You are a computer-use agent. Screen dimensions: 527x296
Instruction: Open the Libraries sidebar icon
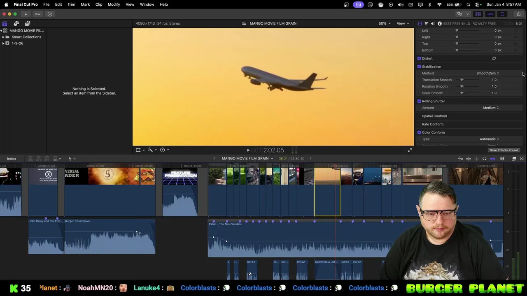5,23
